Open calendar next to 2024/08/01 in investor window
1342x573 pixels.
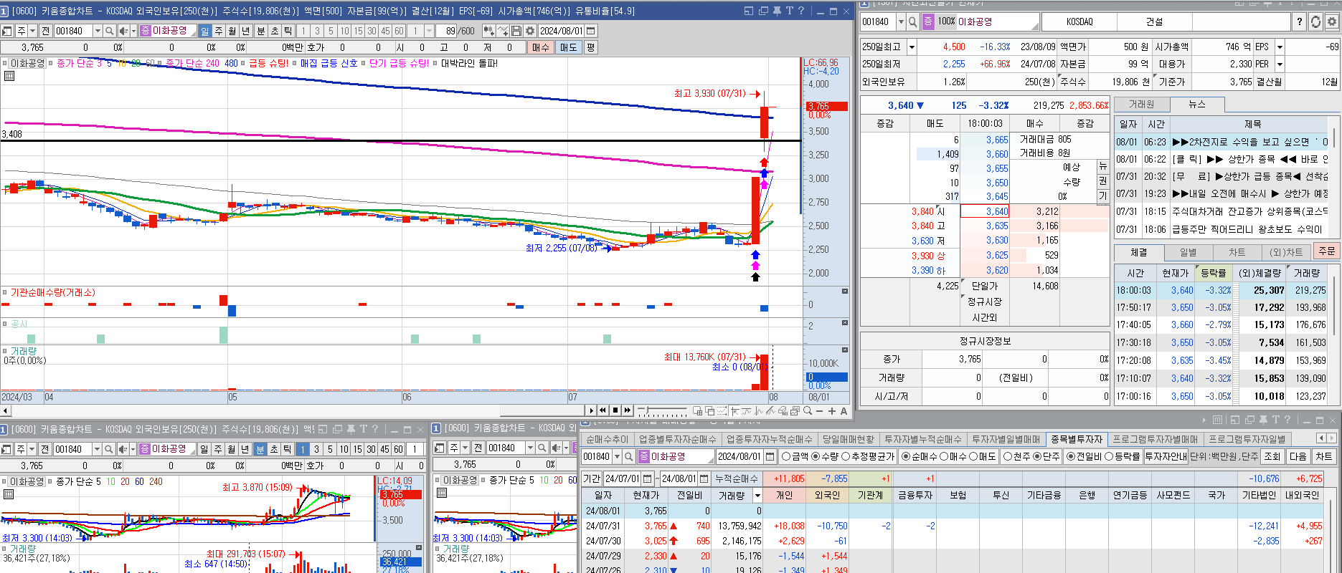tap(770, 456)
